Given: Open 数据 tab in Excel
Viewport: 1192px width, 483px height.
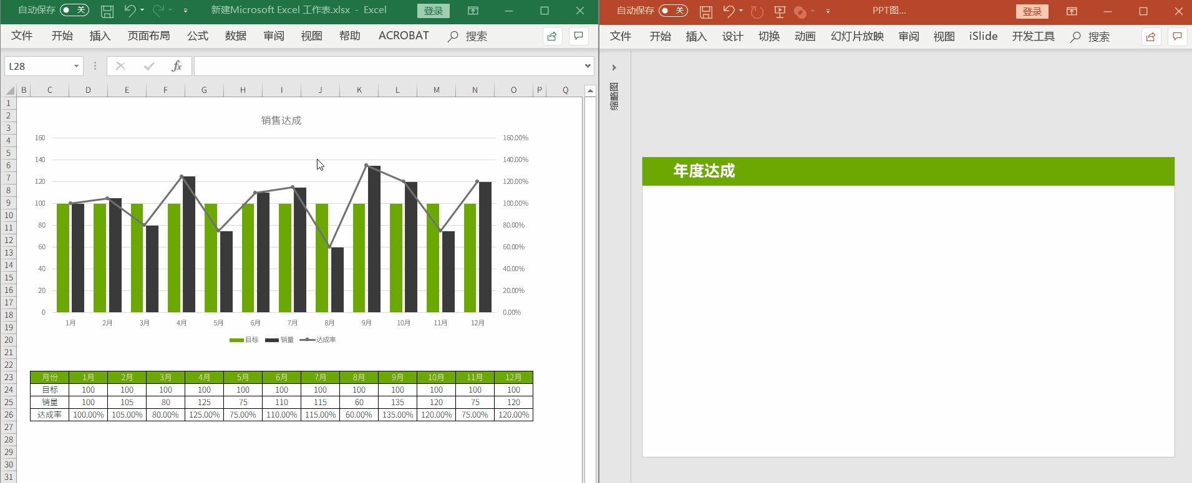Looking at the screenshot, I should tap(236, 36).
